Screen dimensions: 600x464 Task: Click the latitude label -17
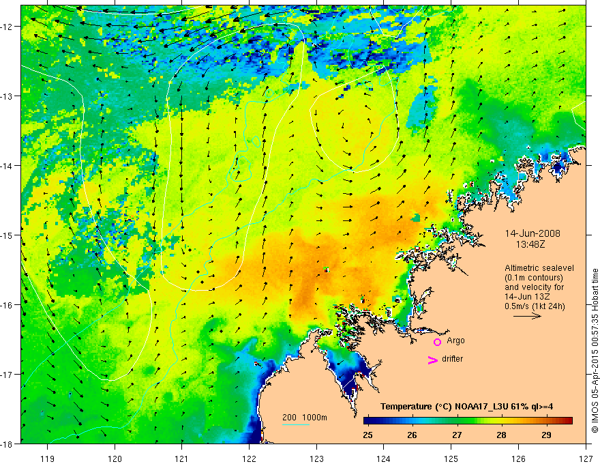click(x=7, y=375)
